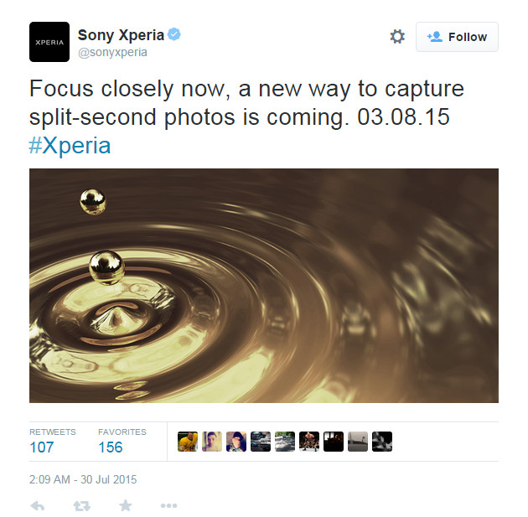The width and height of the screenshot is (528, 517).
Task: Open the gear settings dropdown
Action: coord(397,36)
